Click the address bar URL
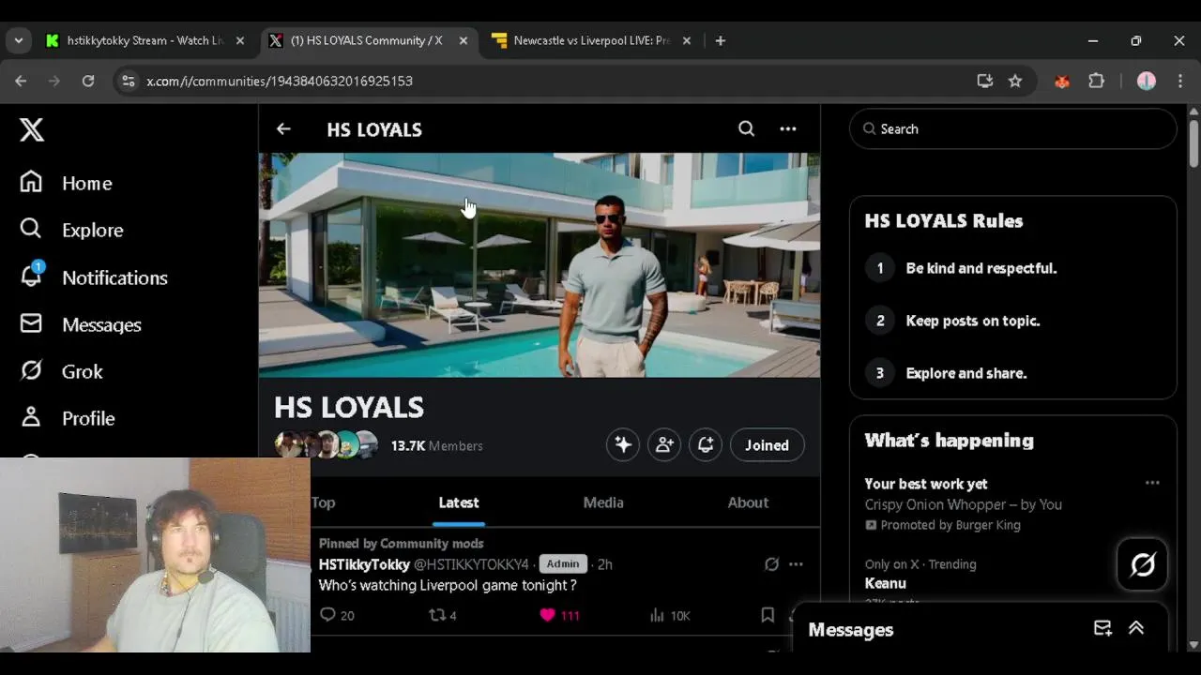1201x675 pixels. pos(280,82)
